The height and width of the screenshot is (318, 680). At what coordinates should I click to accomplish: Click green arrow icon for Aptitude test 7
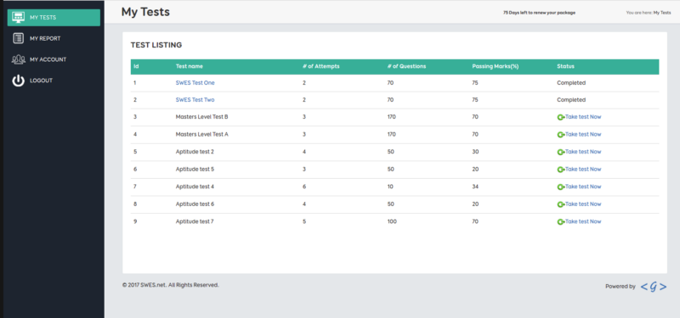pos(561,221)
